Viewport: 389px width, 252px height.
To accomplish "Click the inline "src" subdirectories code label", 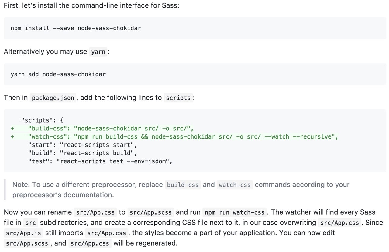I will point(31,223).
